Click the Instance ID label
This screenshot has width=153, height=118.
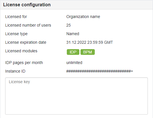[15, 71]
